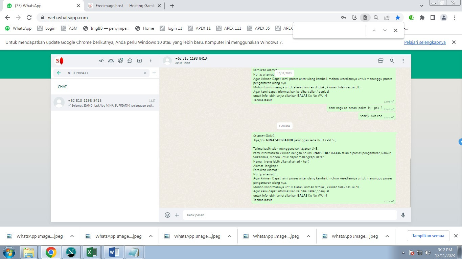The image size is (462, 259).
Task: Click the Tampilkan semua button
Action: click(x=428, y=236)
